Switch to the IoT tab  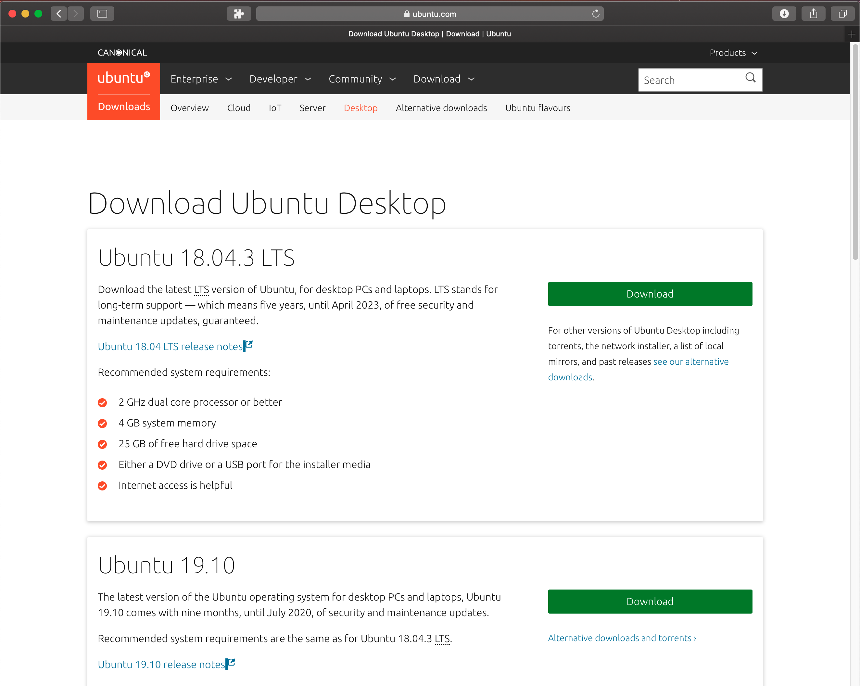point(275,108)
